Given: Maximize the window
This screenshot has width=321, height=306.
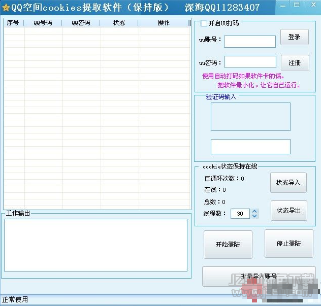Looking at the screenshot, I should pyautogui.click(x=297, y=5).
